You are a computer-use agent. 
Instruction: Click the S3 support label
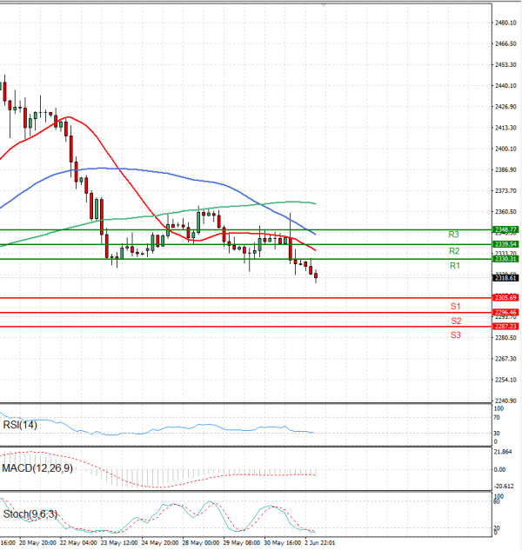click(x=456, y=335)
